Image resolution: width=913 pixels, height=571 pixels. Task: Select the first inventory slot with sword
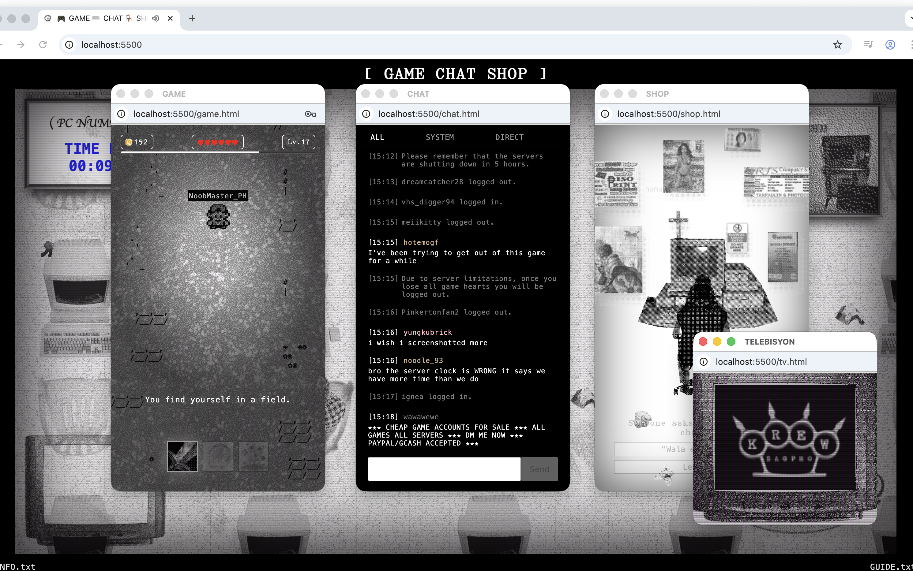pyautogui.click(x=182, y=456)
